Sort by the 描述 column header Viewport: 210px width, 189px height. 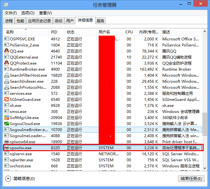(181, 32)
